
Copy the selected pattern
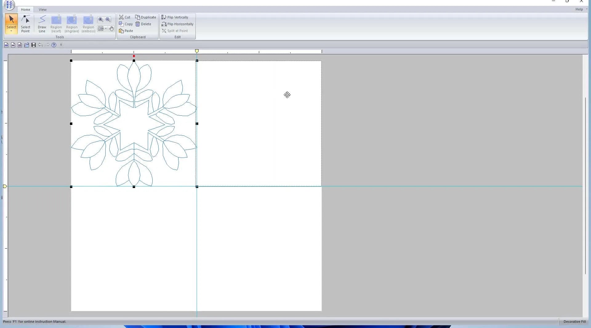(126, 24)
